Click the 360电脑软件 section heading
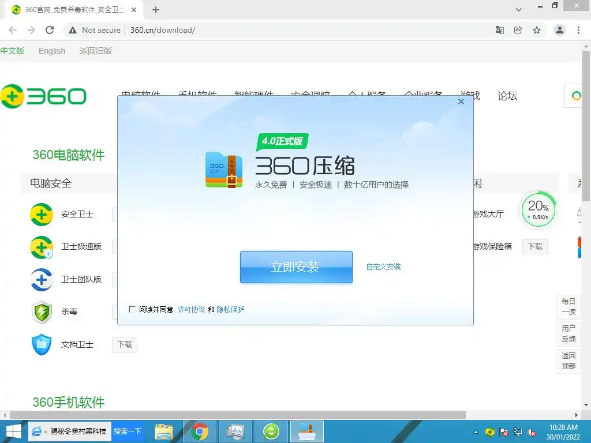Screen dimensions: 591x443 pos(68,155)
